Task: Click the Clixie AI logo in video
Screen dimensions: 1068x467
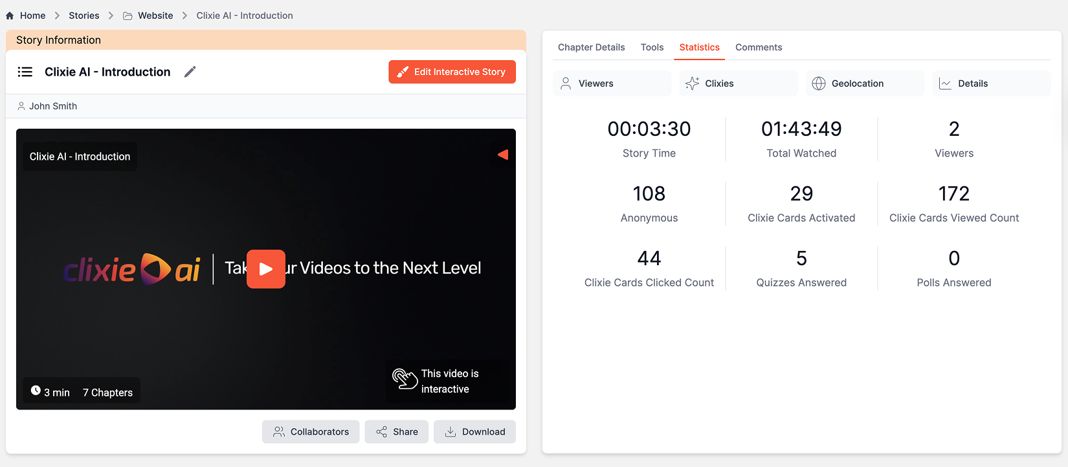Action: click(x=132, y=269)
